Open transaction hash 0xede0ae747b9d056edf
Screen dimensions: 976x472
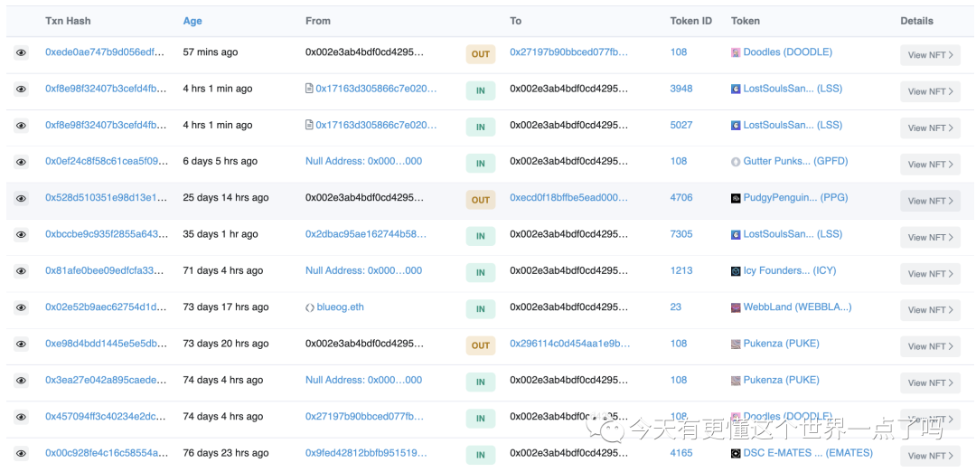pos(105,52)
